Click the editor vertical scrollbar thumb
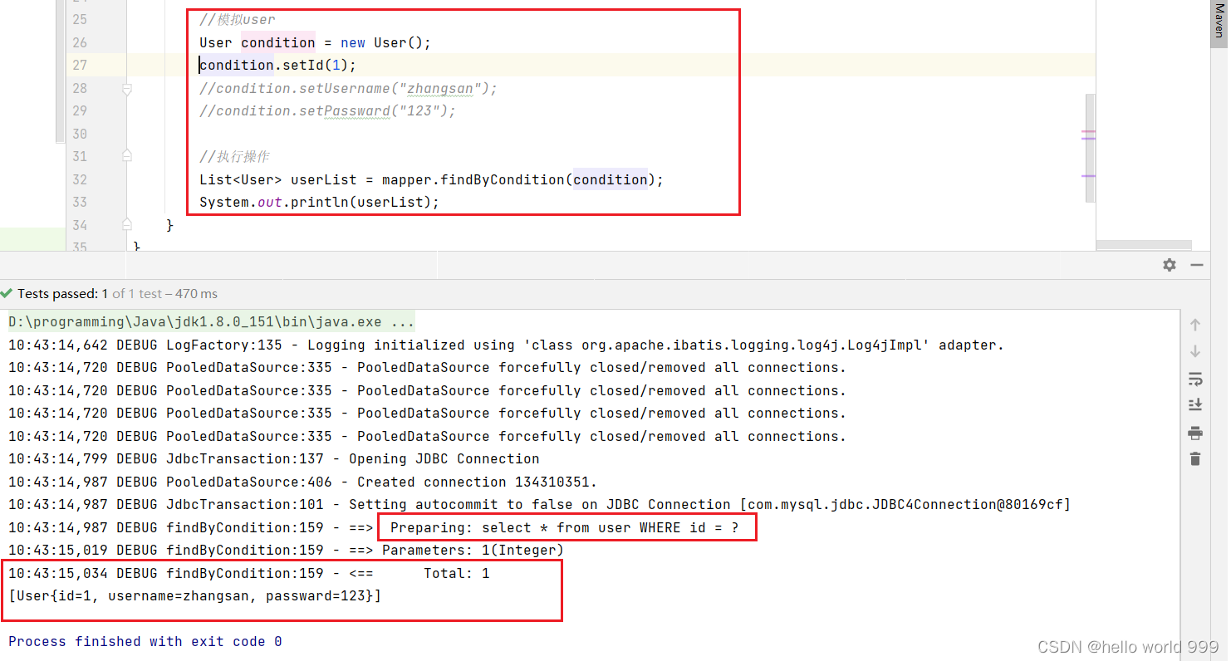The image size is (1231, 661). [x=1091, y=148]
